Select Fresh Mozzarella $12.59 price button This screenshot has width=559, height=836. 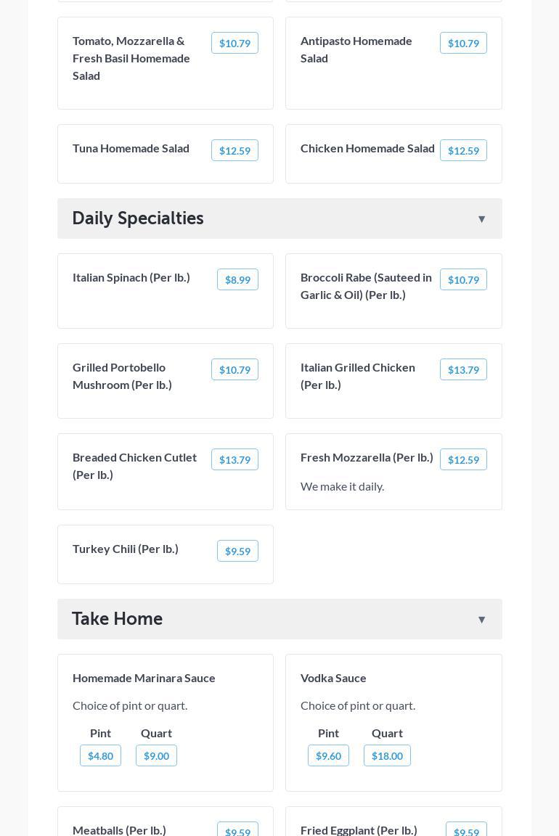463,460
